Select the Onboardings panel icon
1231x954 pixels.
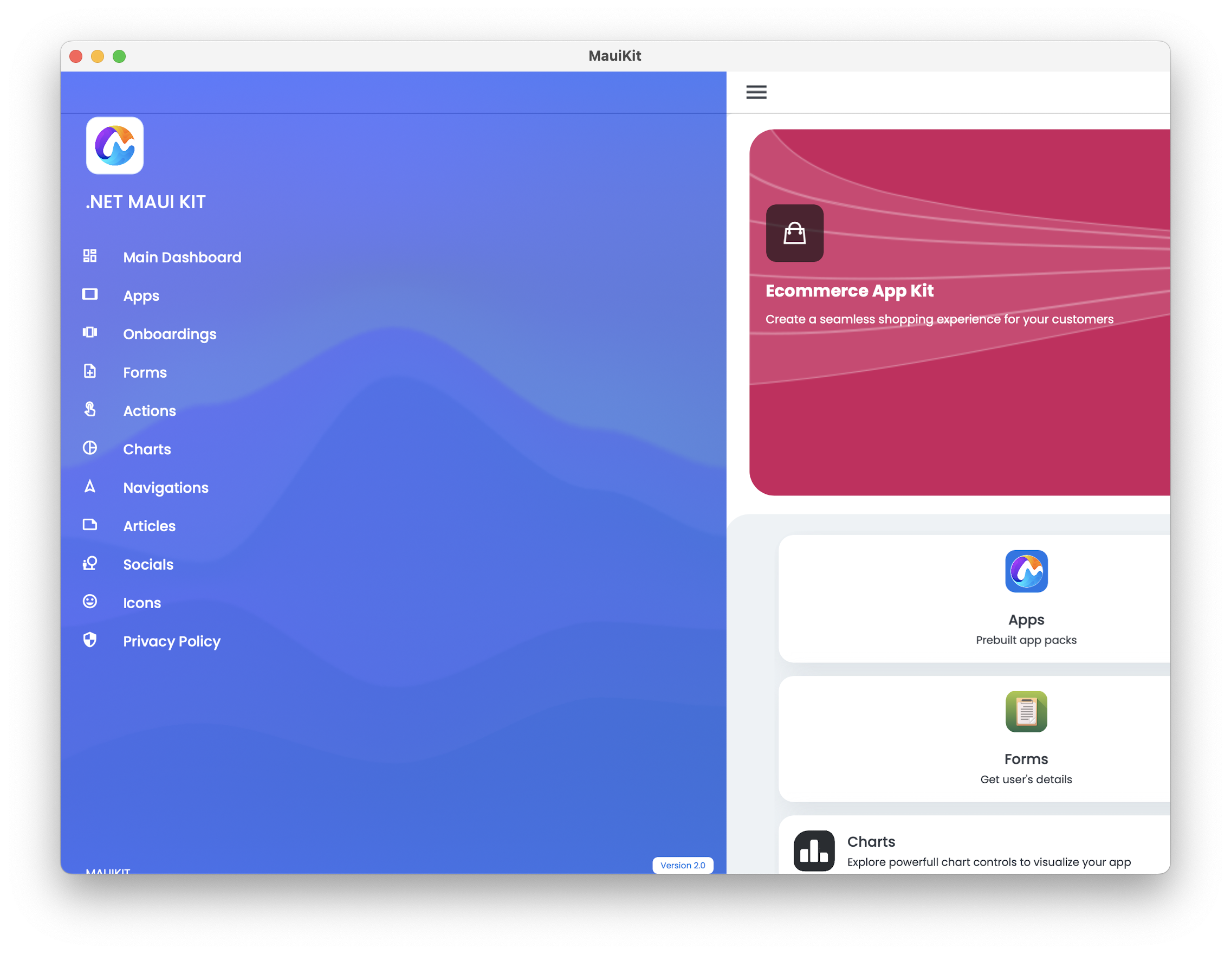pyautogui.click(x=90, y=333)
